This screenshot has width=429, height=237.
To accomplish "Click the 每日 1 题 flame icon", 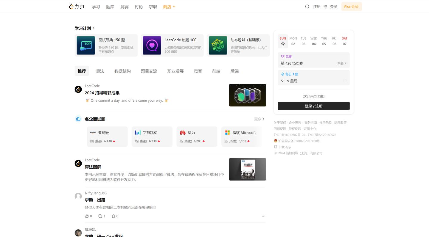I will [x=283, y=74].
